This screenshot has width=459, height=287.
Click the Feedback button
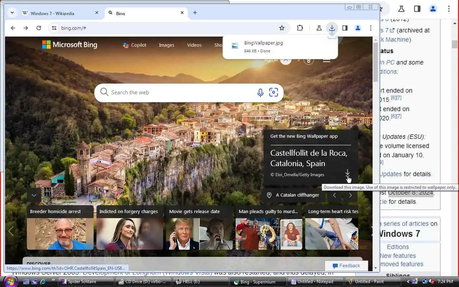[x=346, y=266]
